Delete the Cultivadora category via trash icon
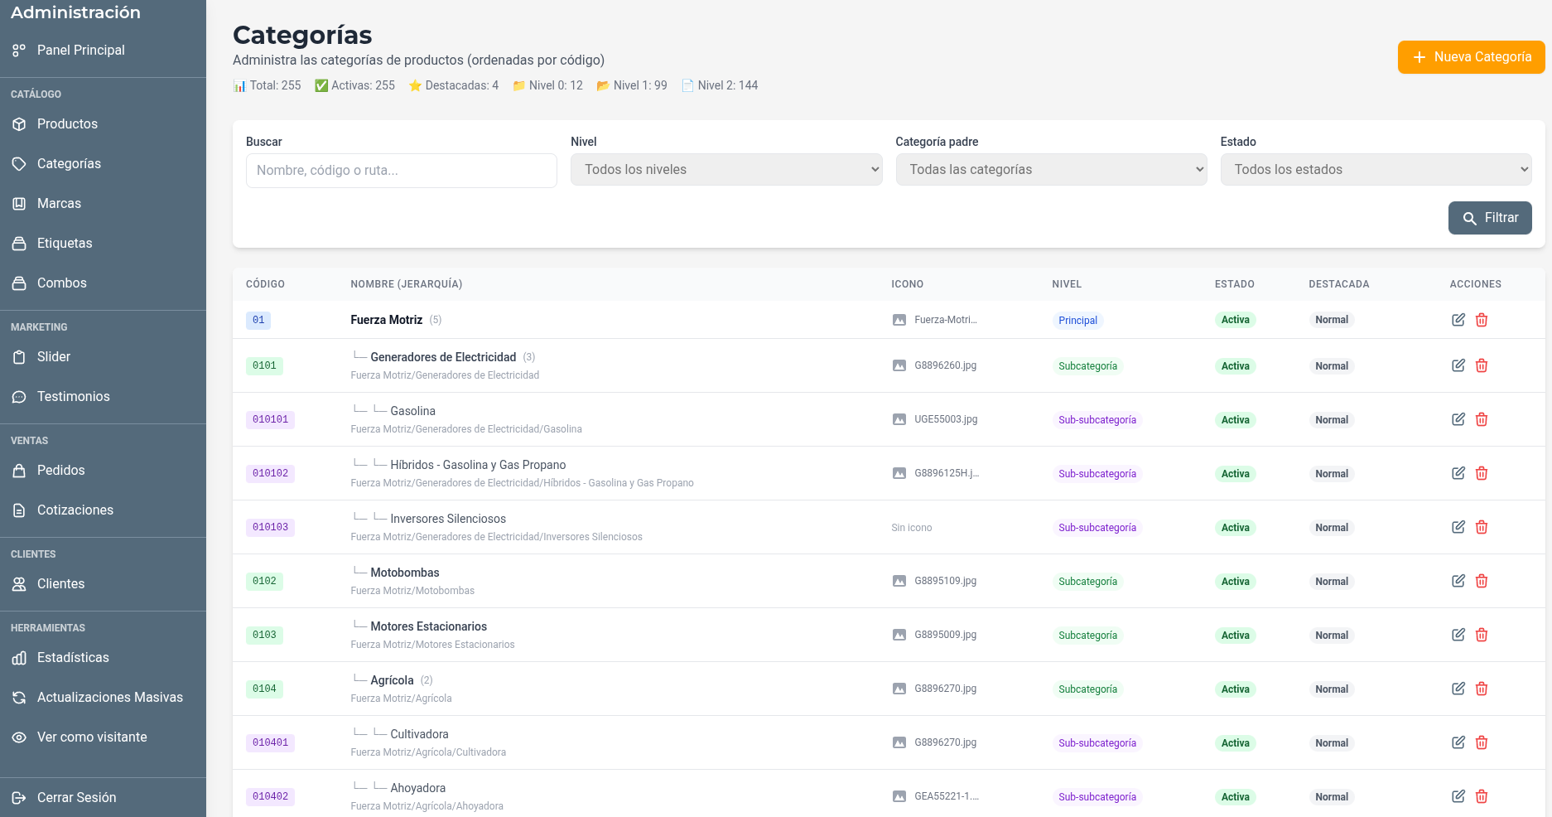Image resolution: width=1552 pixels, height=817 pixels. 1482,742
